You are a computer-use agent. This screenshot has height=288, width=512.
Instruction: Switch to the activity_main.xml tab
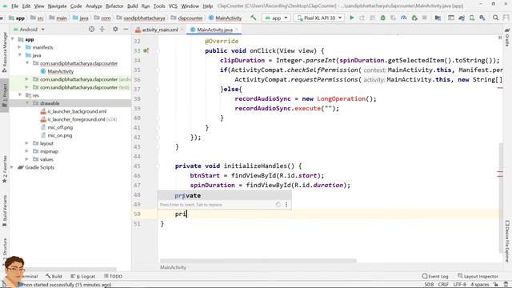(x=160, y=30)
